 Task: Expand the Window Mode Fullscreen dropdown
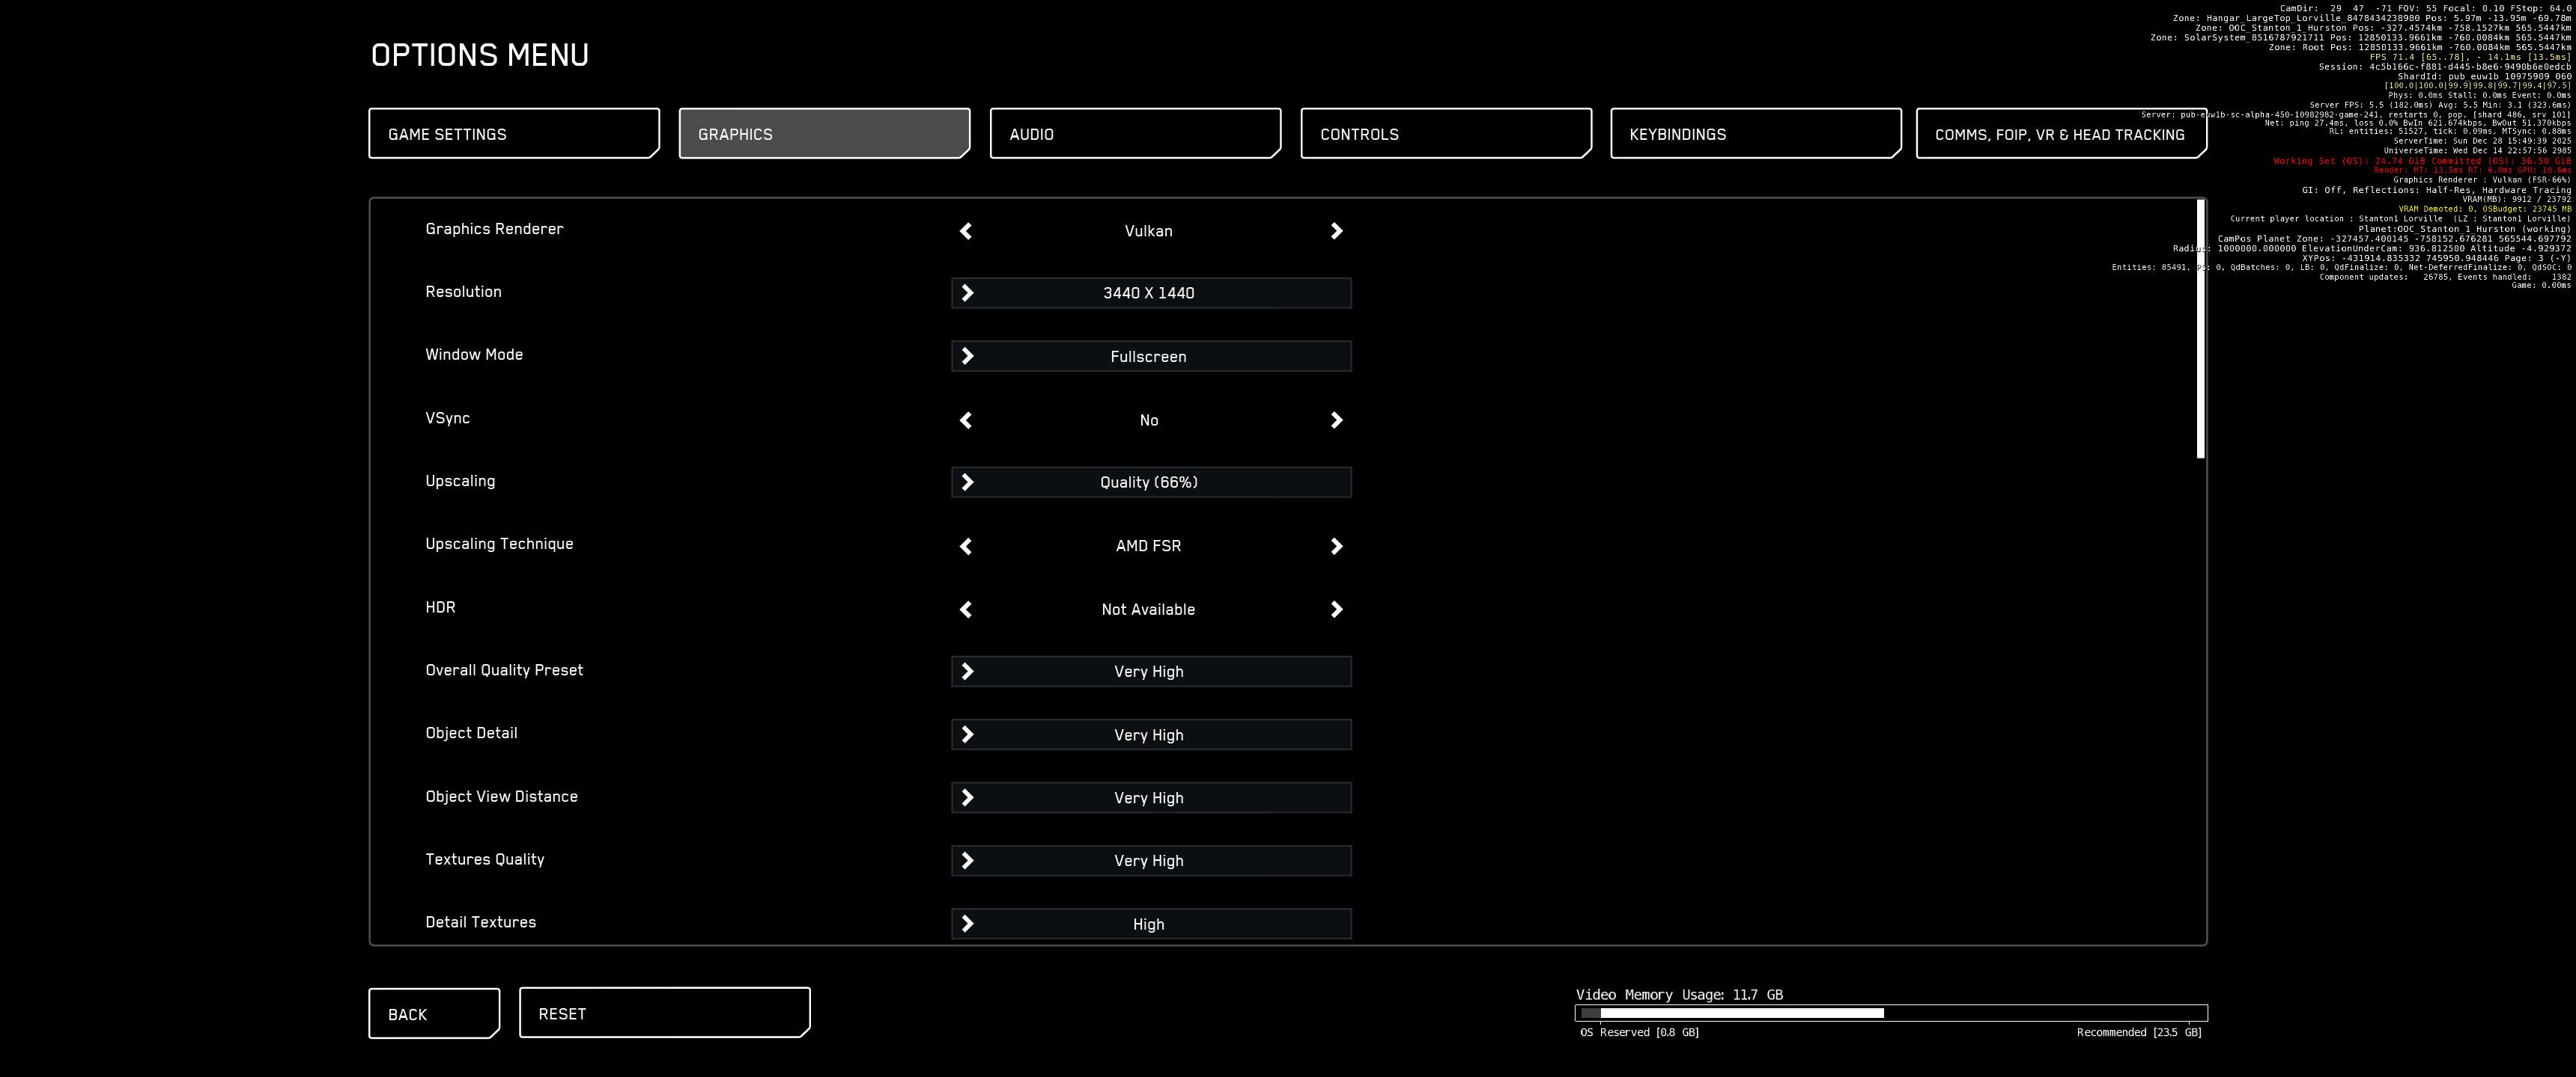tap(1150, 357)
